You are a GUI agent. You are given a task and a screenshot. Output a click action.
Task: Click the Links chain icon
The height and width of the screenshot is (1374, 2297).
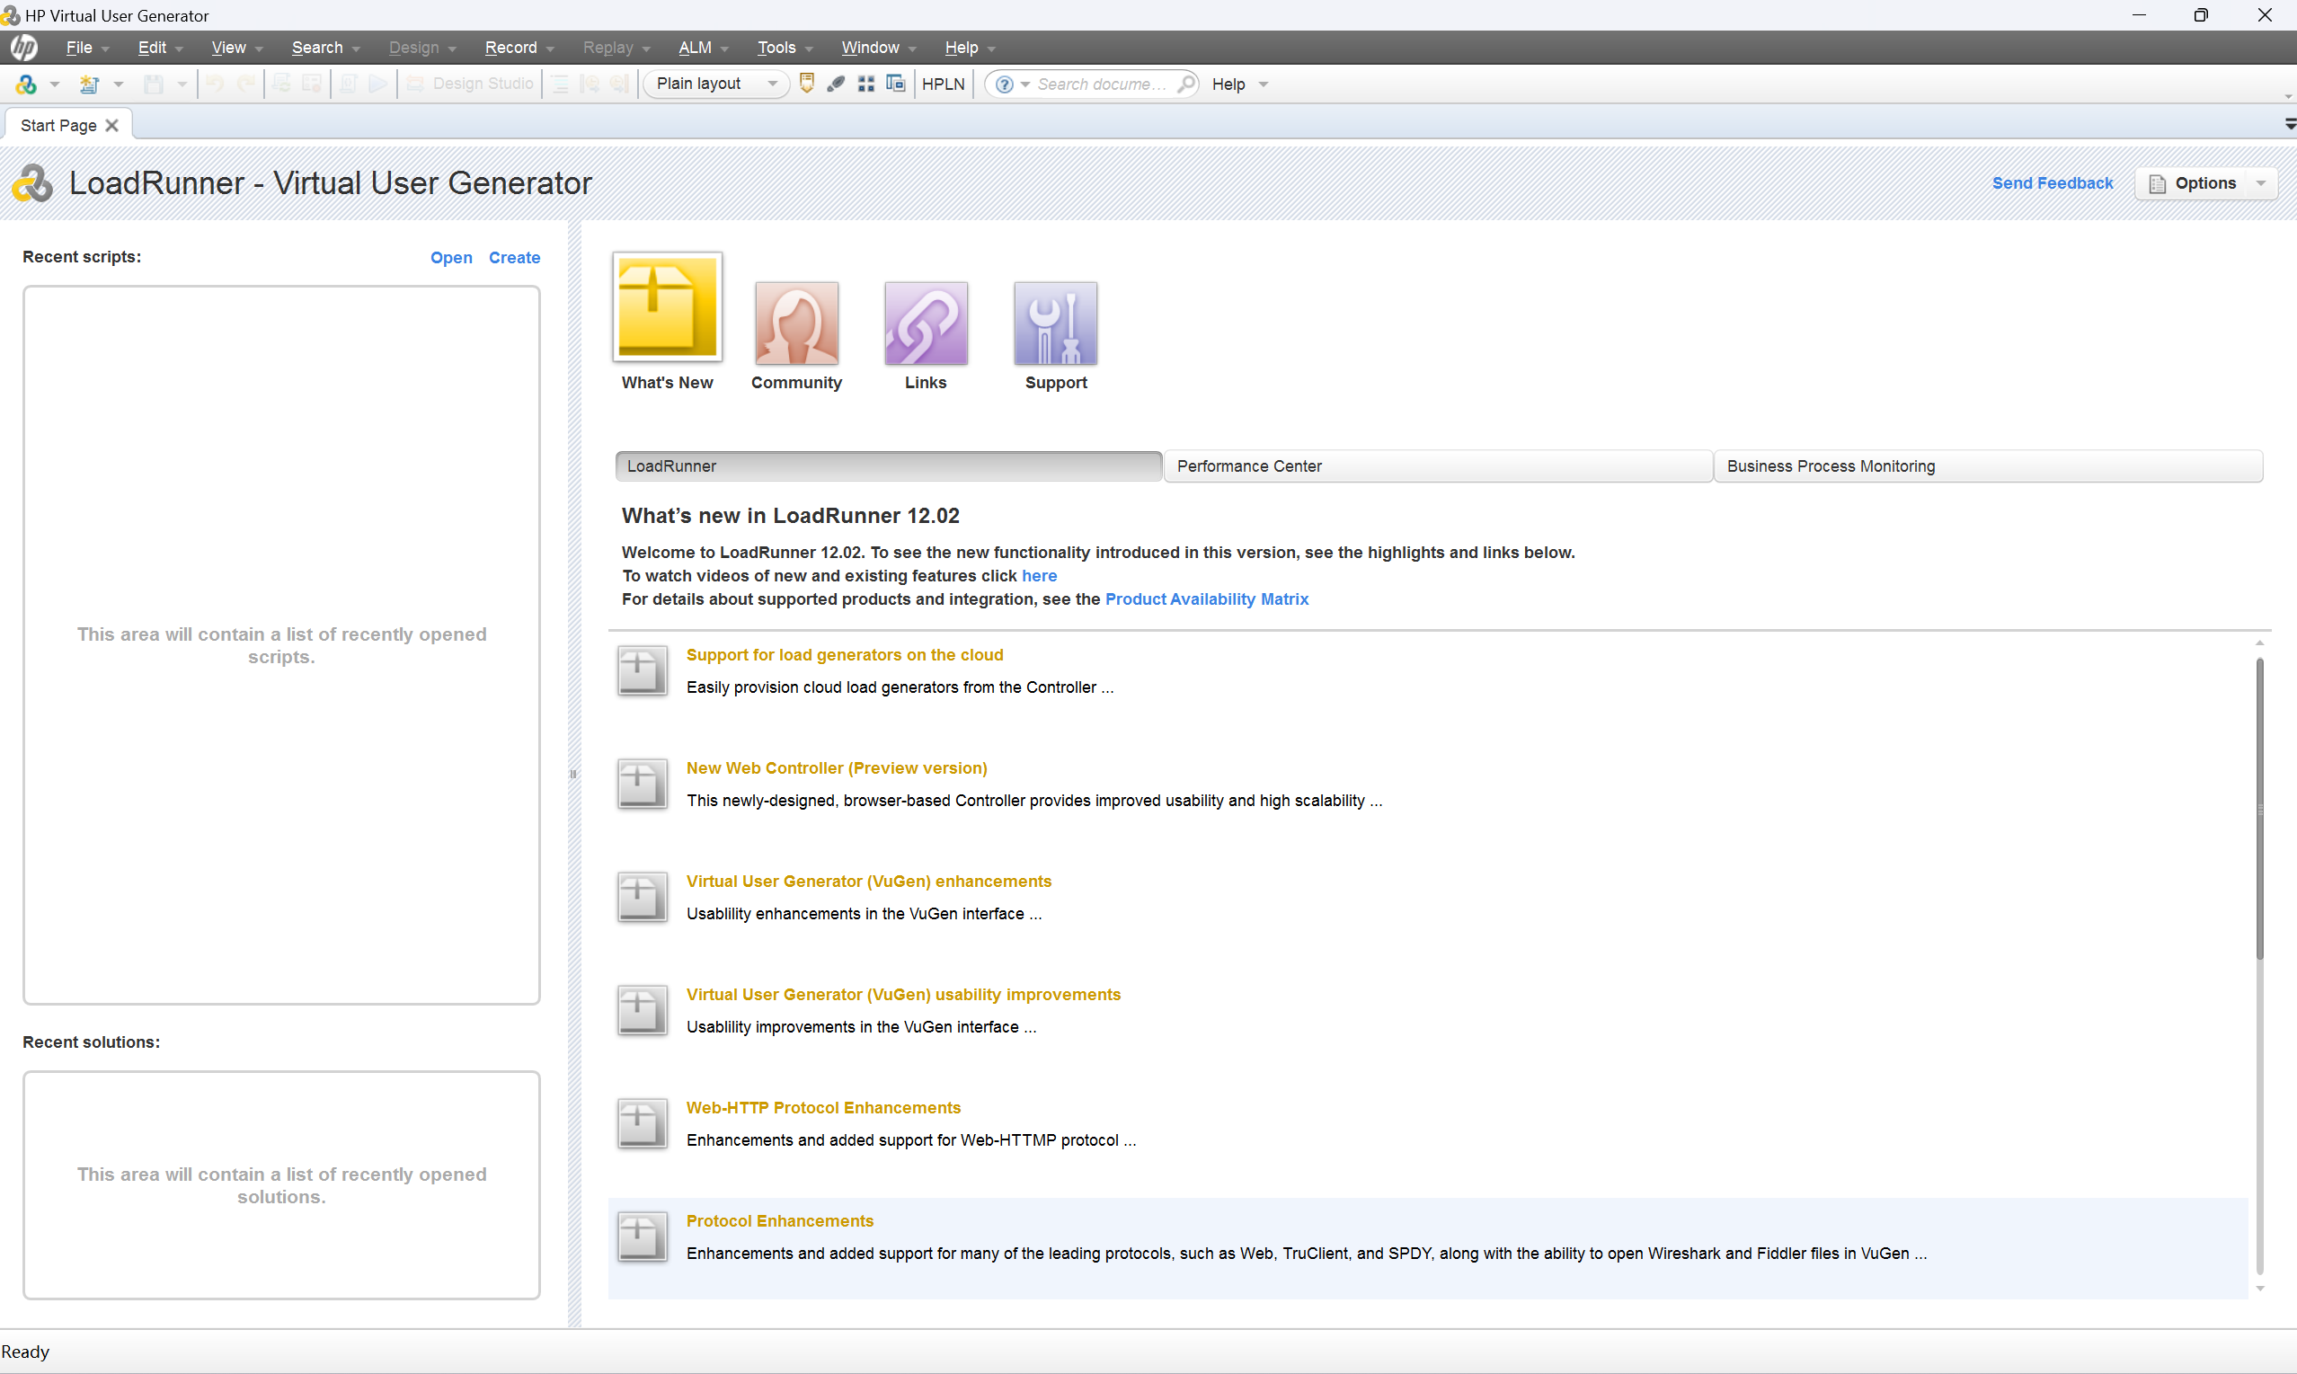tap(925, 324)
